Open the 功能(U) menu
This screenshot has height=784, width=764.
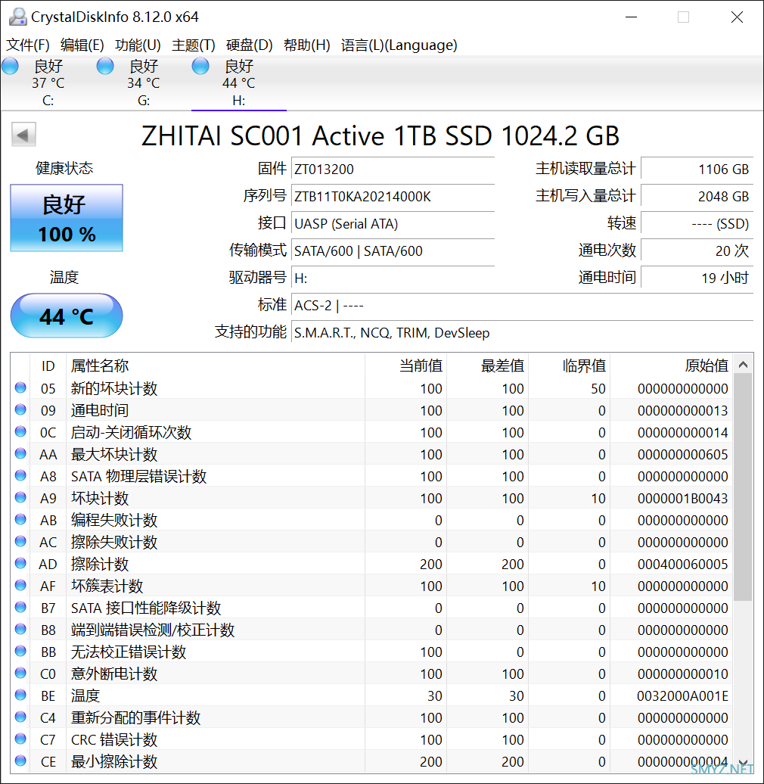pos(138,45)
